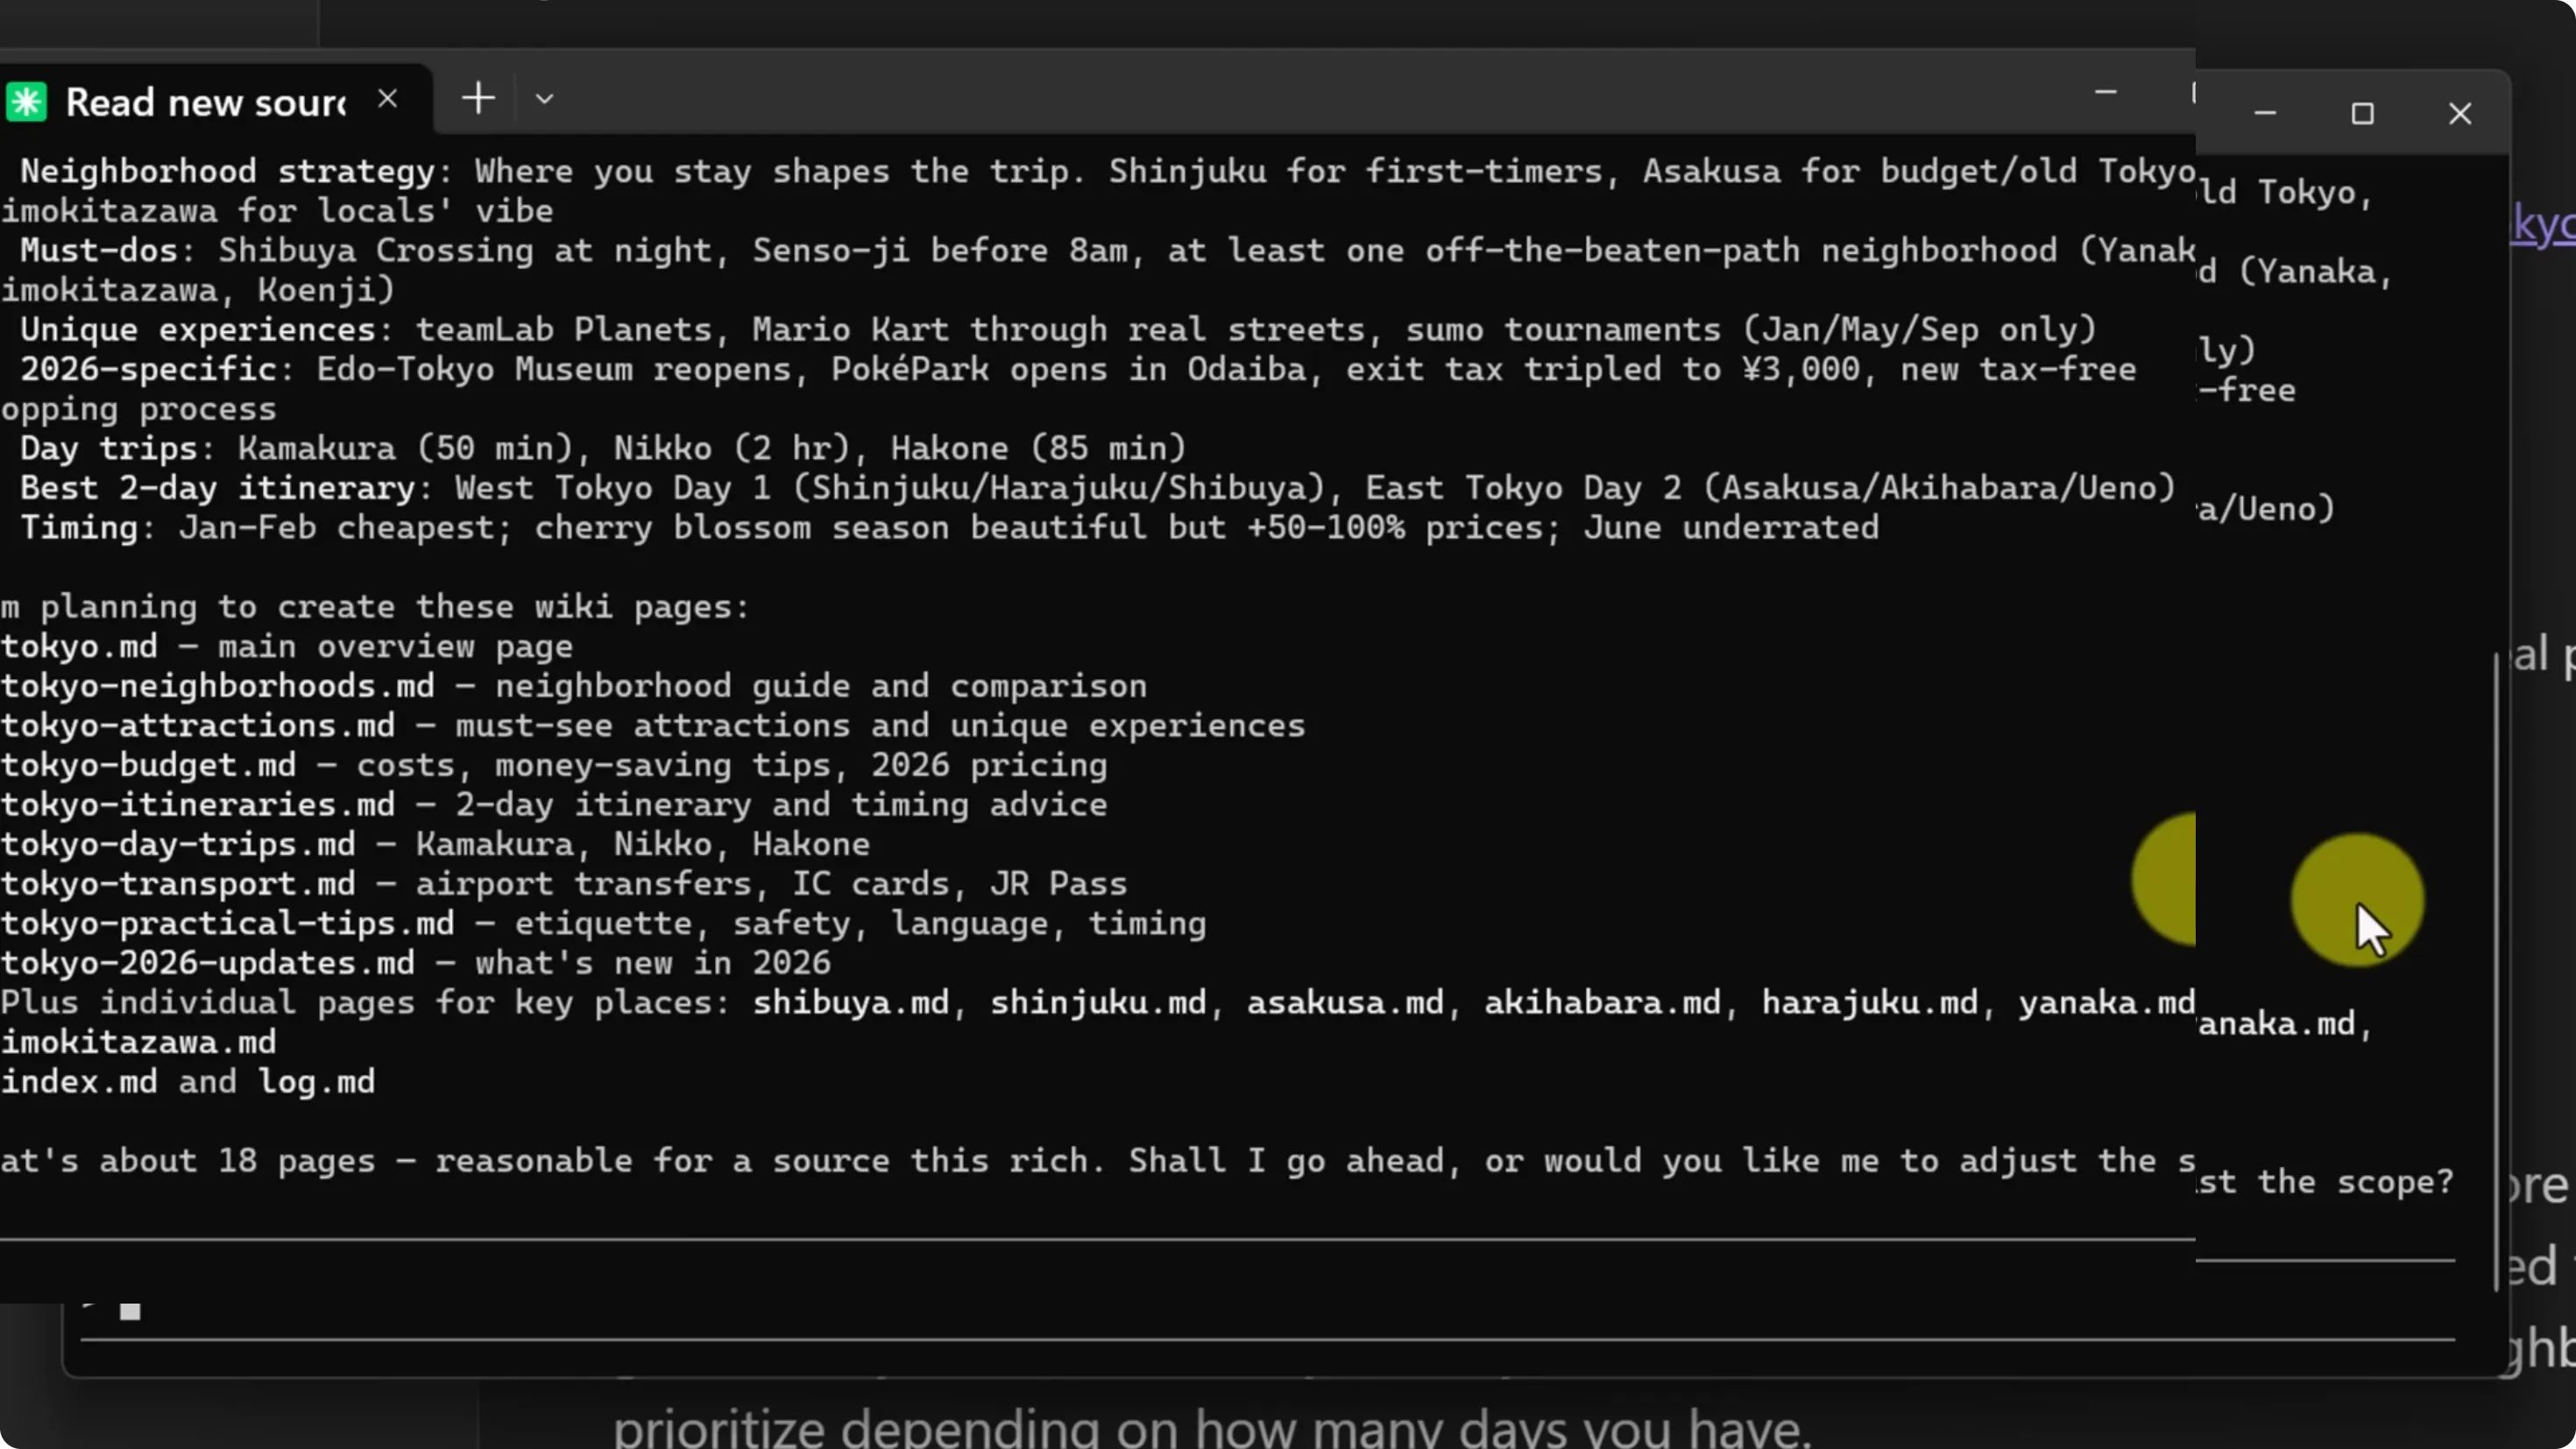Click 'tokyo-attractions.md' in the page list
2576x1449 pixels.
pos(197,726)
